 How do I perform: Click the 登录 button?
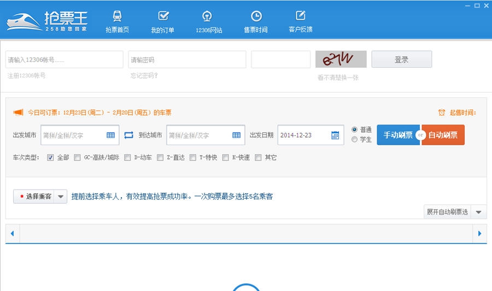point(402,59)
